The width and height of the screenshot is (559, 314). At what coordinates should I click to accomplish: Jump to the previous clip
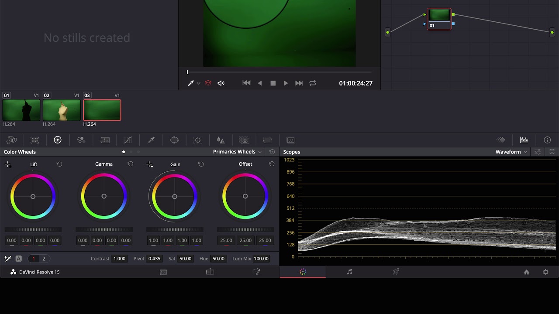[x=246, y=83]
